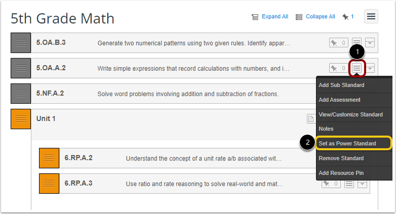The height and width of the screenshot is (214, 396).
Task: Toggle the pin counter on 5.OA.B.3
Action: click(338, 43)
